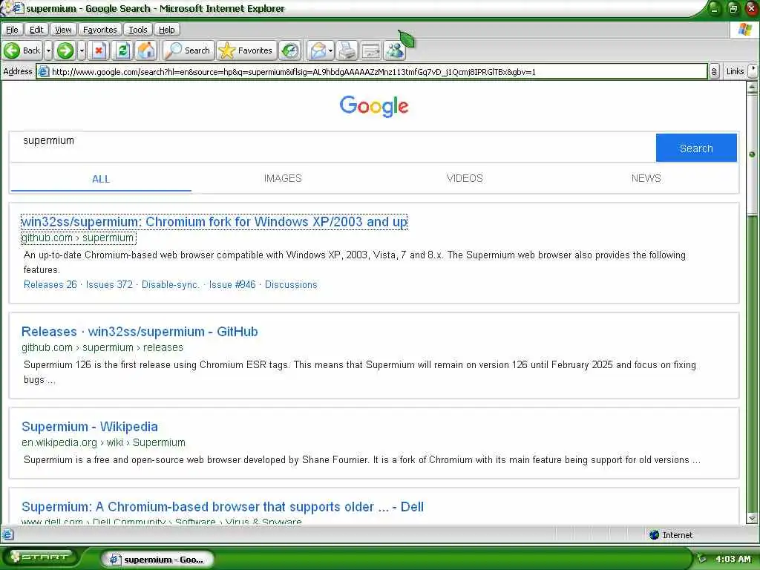Switch to the NEWS tab
The image size is (760, 570).
[x=646, y=178]
